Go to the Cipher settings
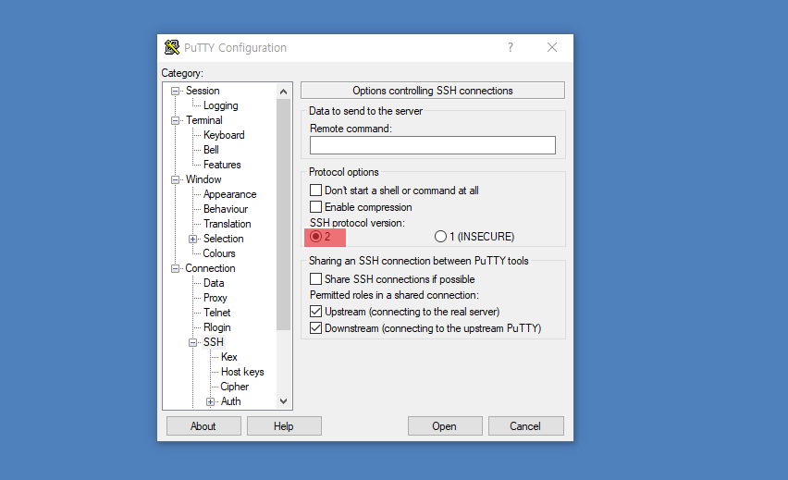The width and height of the screenshot is (788, 480). 235,387
